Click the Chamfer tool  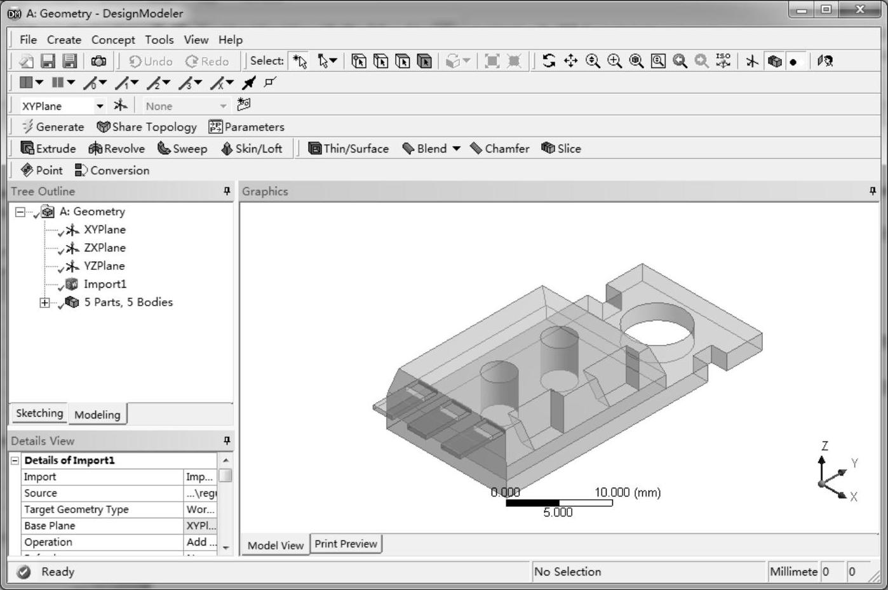[x=499, y=149]
